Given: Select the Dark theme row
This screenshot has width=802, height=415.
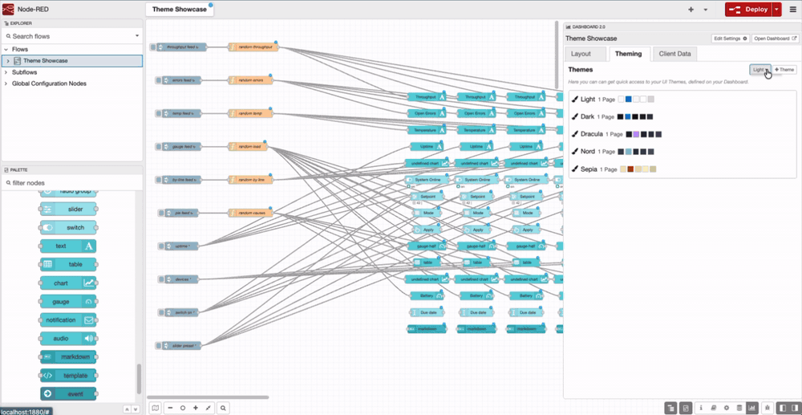Looking at the screenshot, I should pyautogui.click(x=683, y=116).
